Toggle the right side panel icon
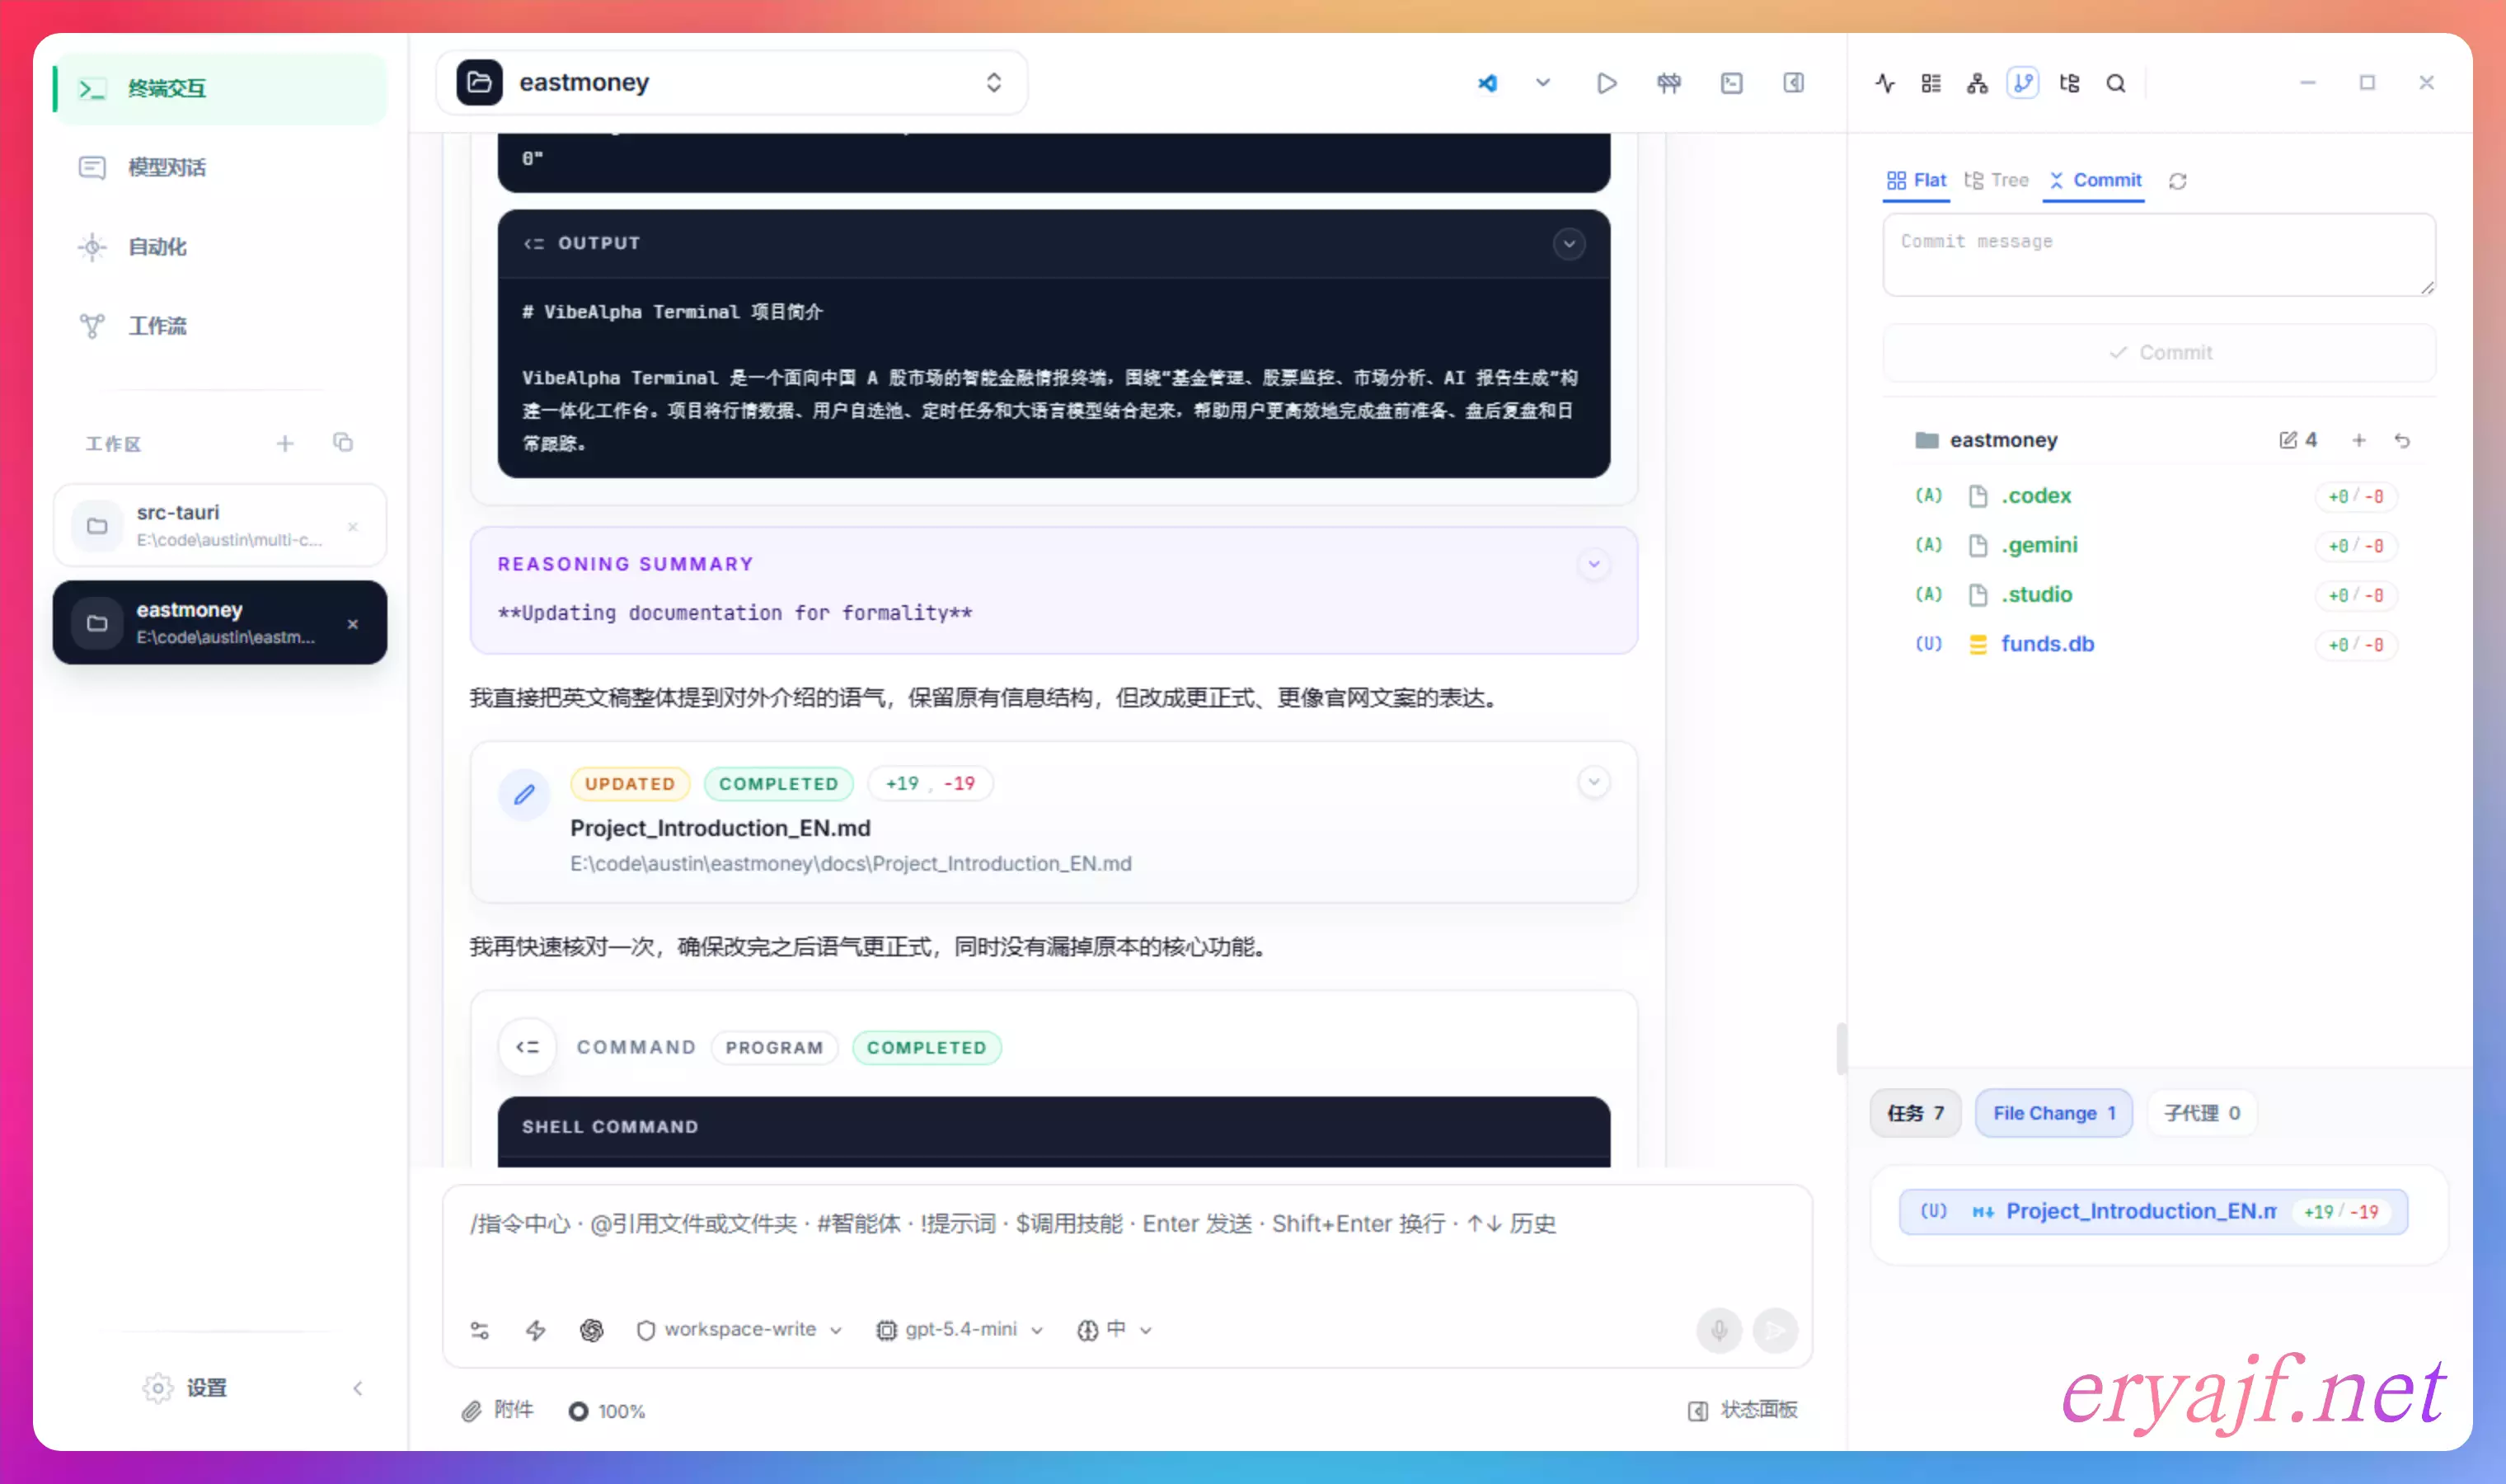Screen dimensions: 2506x1484 [x=1793, y=83]
